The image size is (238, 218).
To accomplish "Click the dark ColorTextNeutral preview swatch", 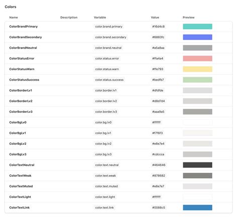I will tap(197, 165).
